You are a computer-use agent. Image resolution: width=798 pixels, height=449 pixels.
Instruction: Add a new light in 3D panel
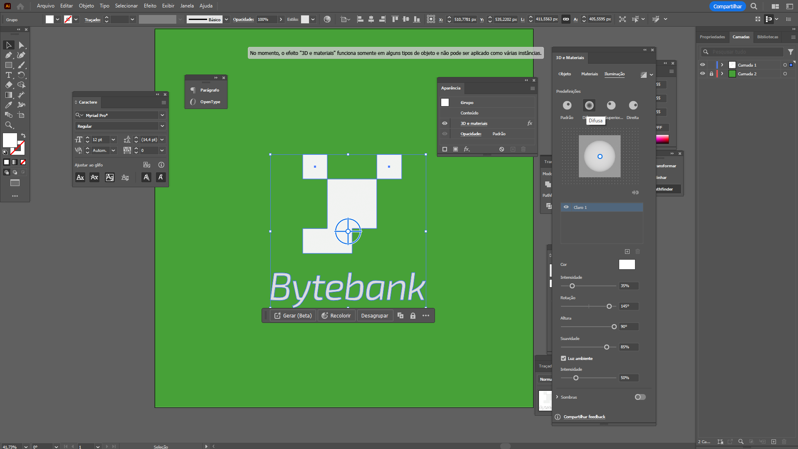(x=627, y=251)
